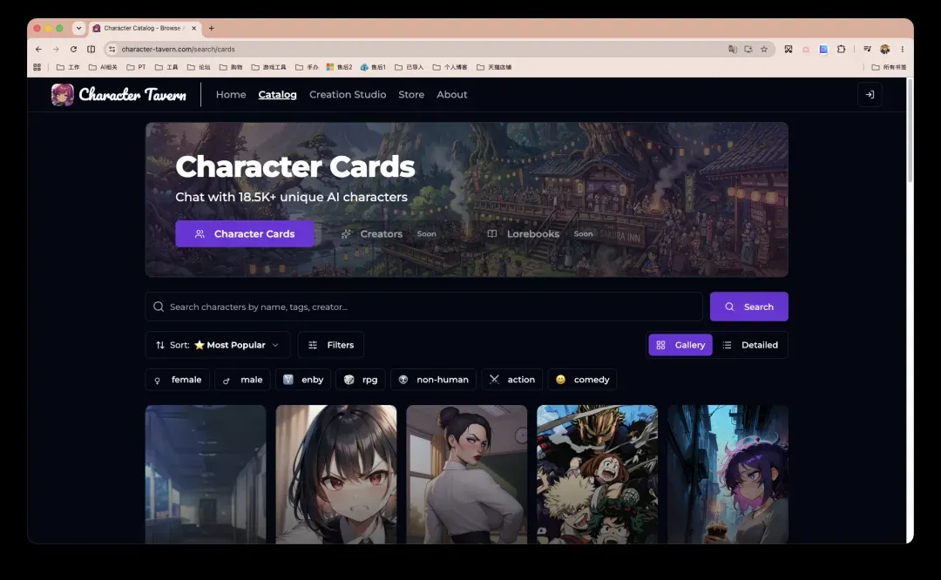941x580 pixels.
Task: Open the 工作 bookmark folder
Action: 68,67
